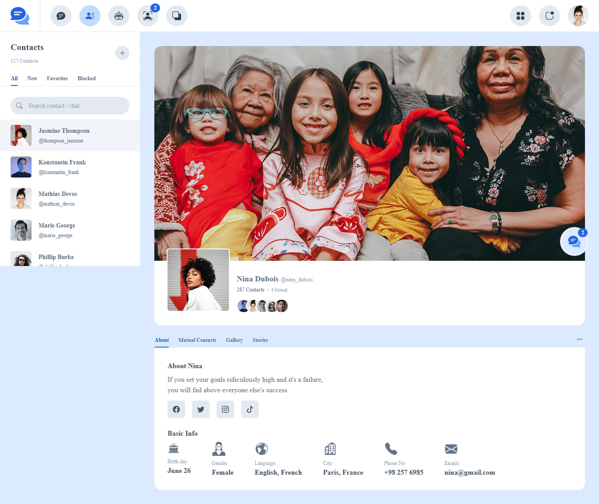
Task: Click the City building icon
Action: point(330,449)
